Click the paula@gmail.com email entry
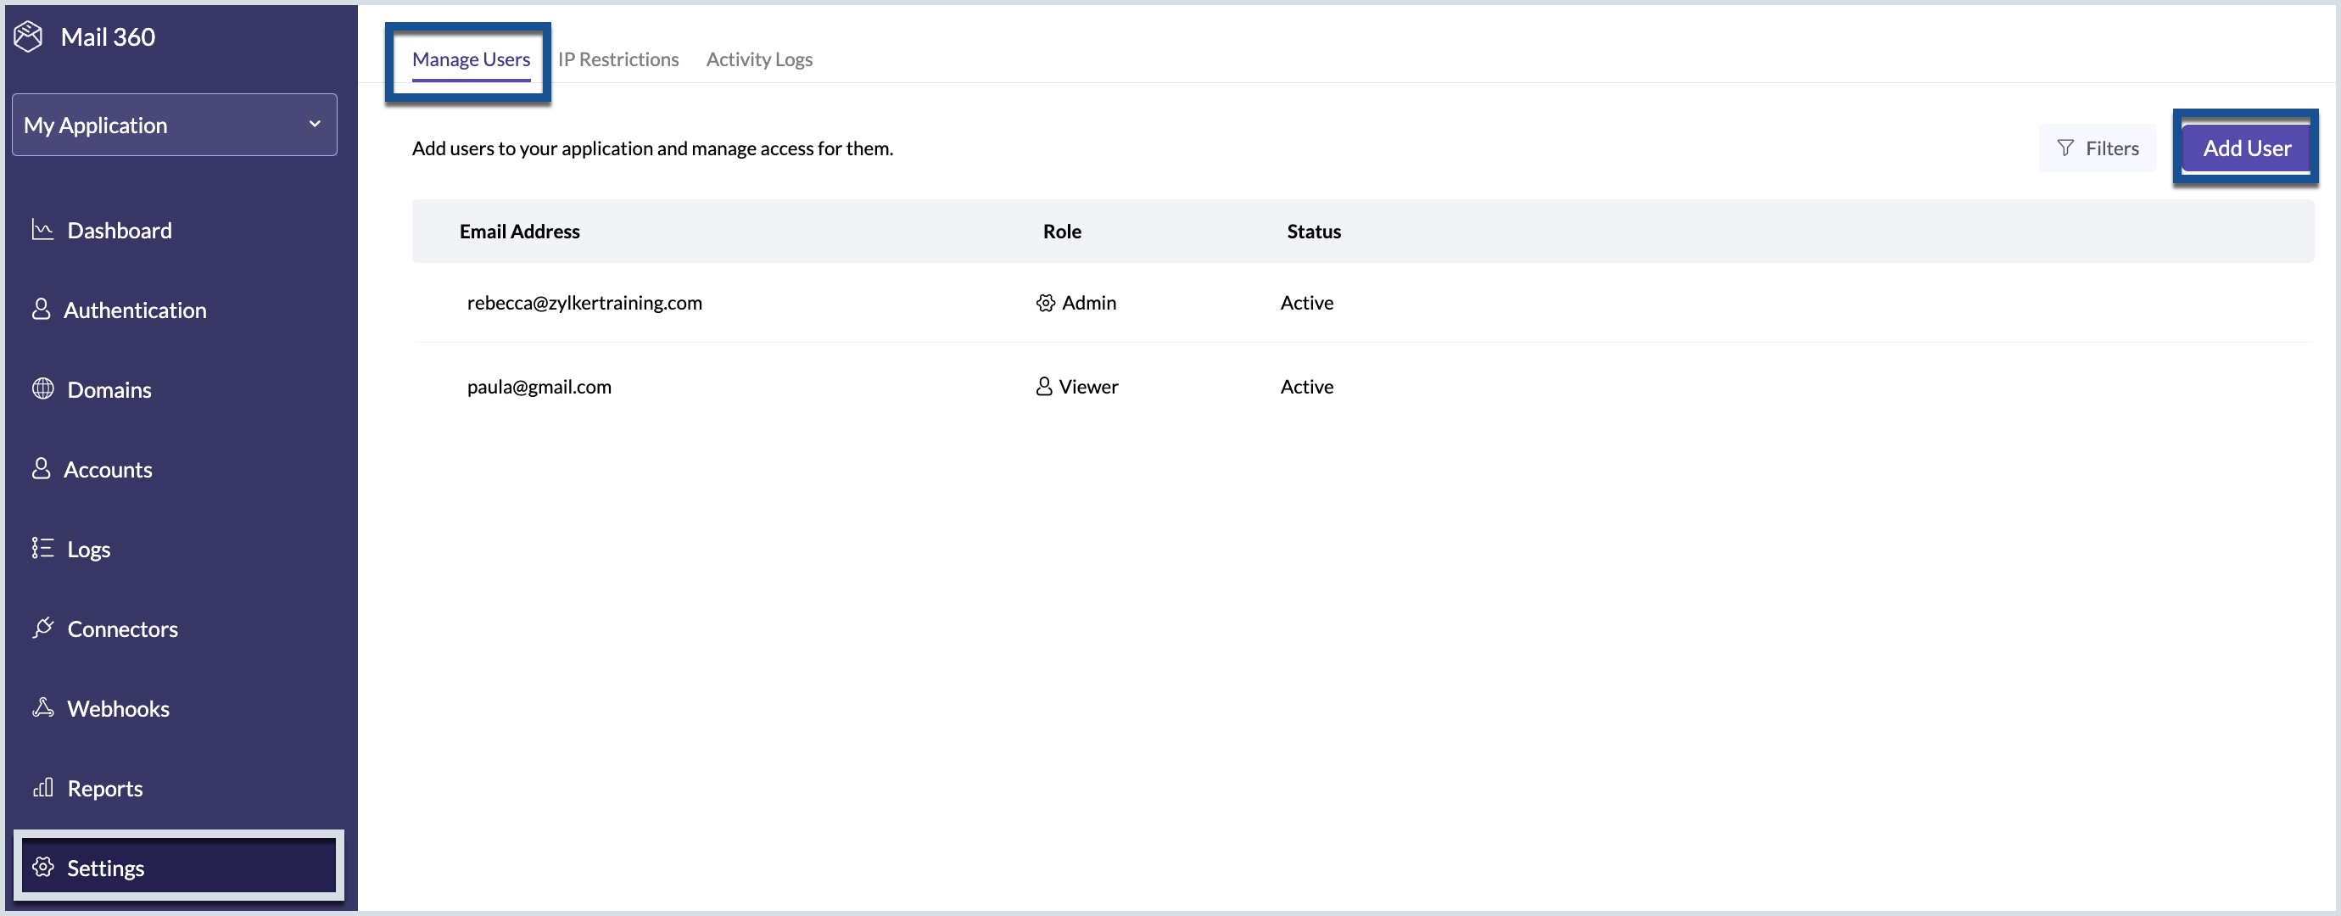Screen dimensions: 2341x916 [x=539, y=387]
